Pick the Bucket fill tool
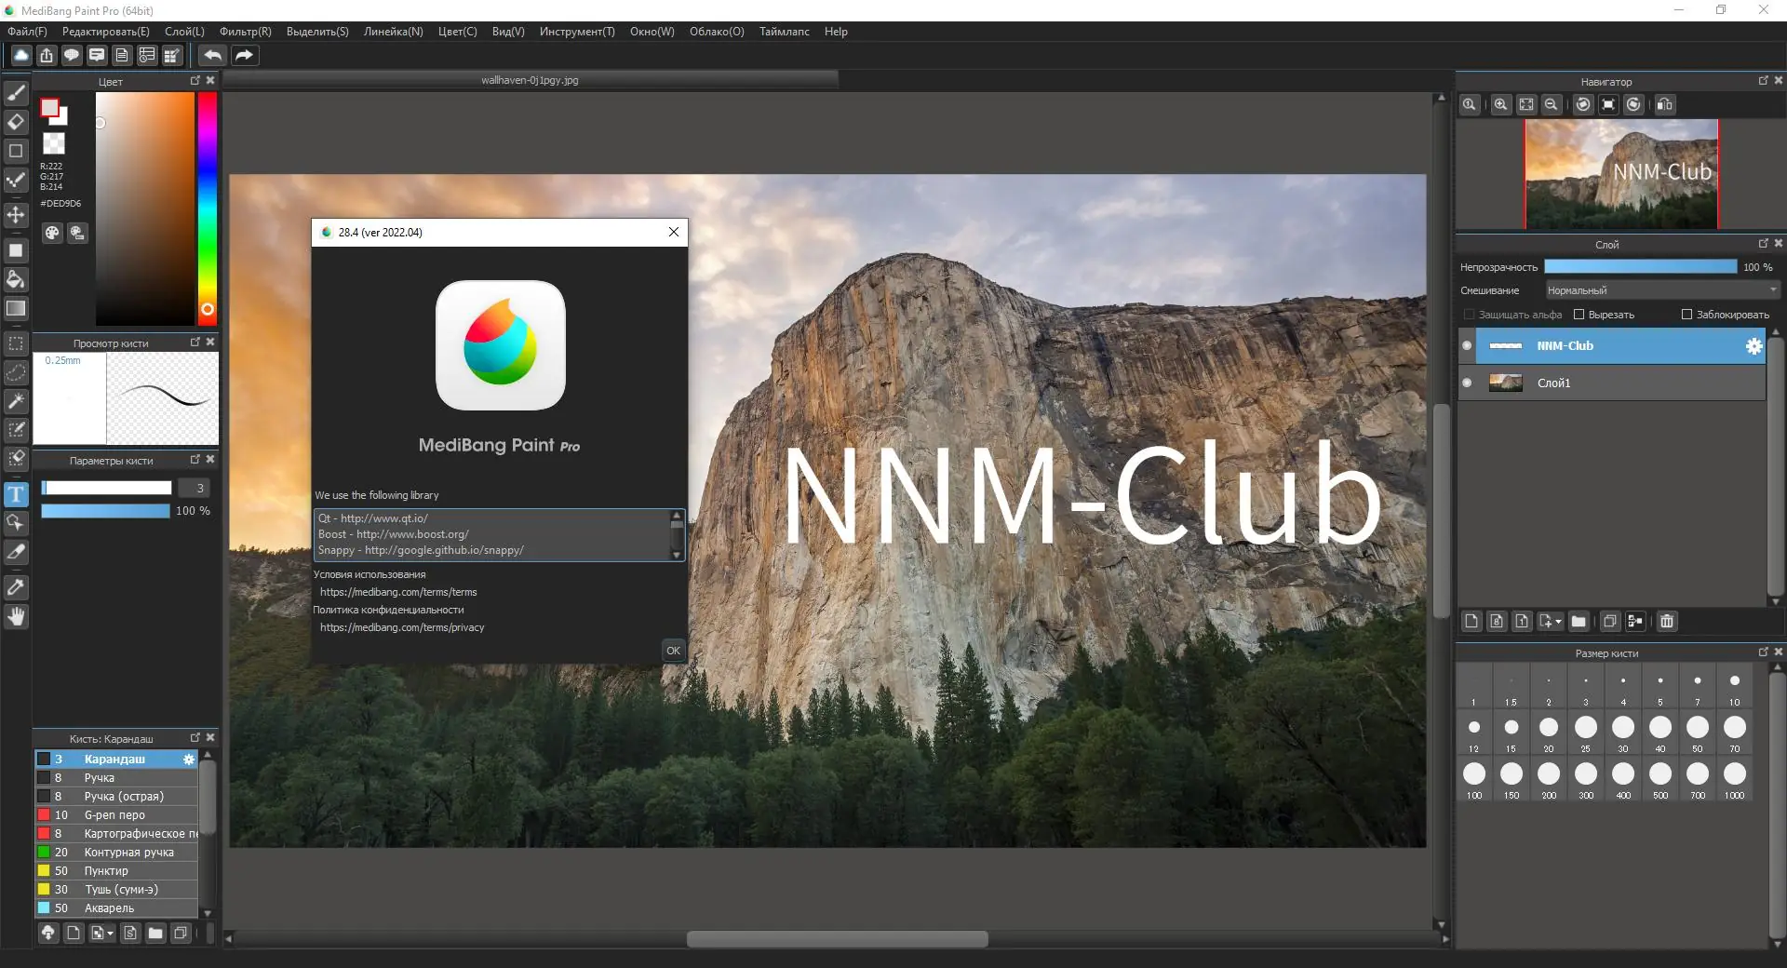 point(16,279)
